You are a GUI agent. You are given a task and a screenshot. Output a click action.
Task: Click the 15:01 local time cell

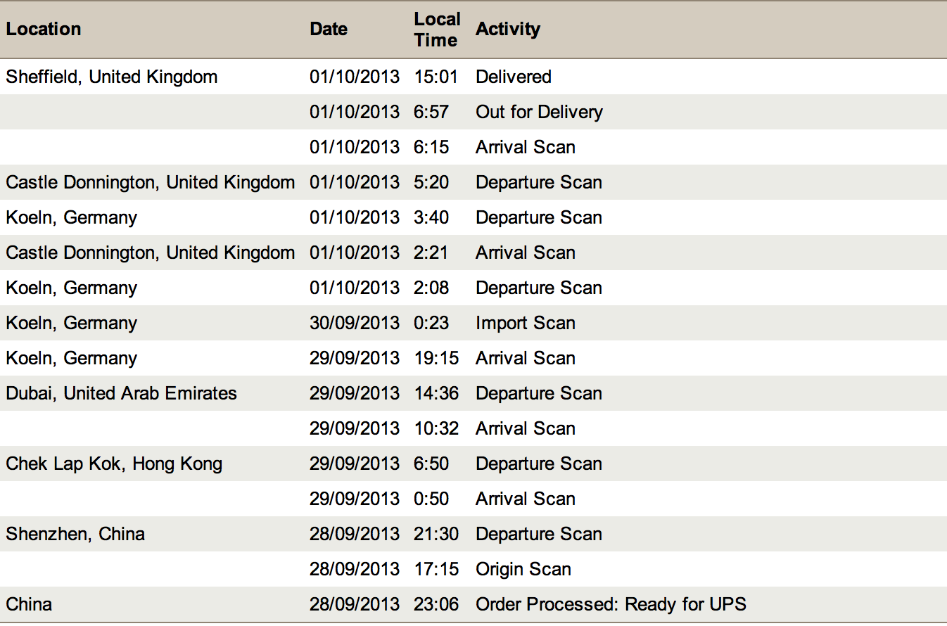tap(436, 77)
